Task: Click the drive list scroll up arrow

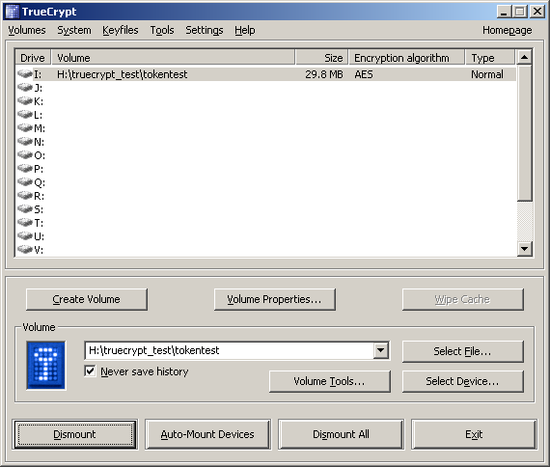Action: tap(524, 57)
